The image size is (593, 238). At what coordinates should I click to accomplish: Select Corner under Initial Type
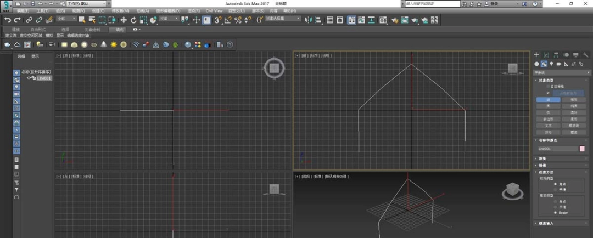[x=555, y=184]
